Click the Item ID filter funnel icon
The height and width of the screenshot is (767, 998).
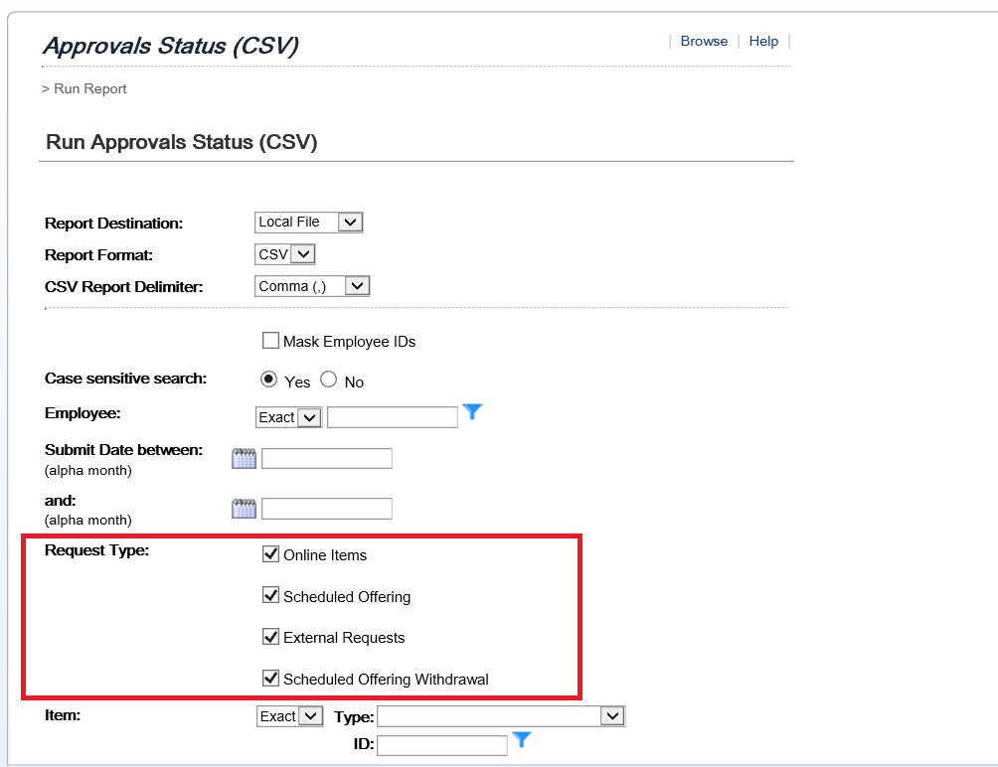[x=521, y=739]
